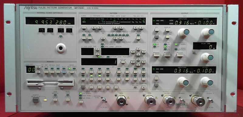
Task: Increase A/B LOOP TIME with up arrow
Action: 97,49
